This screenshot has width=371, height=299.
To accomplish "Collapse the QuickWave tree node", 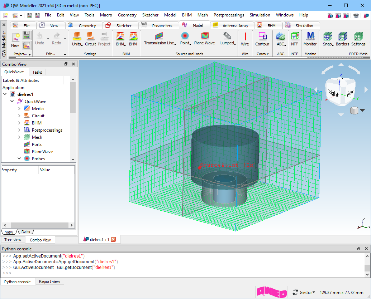I will click(12, 101).
